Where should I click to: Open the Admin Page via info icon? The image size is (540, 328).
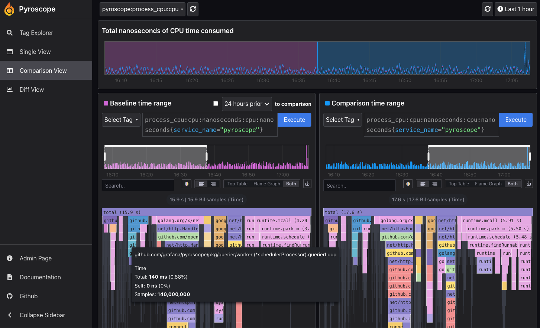pos(9,258)
